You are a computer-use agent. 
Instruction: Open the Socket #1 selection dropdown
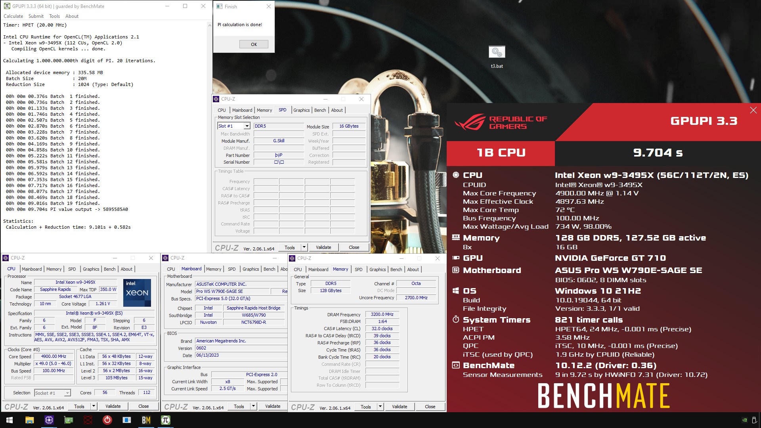67,393
